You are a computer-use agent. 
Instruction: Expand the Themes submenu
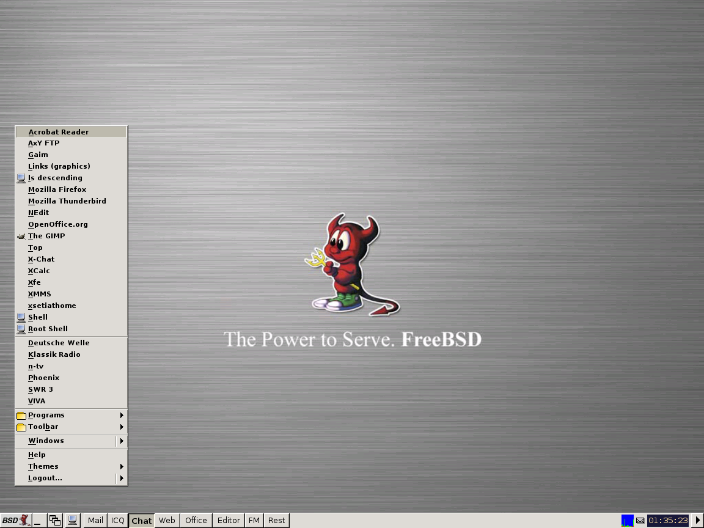(71, 467)
